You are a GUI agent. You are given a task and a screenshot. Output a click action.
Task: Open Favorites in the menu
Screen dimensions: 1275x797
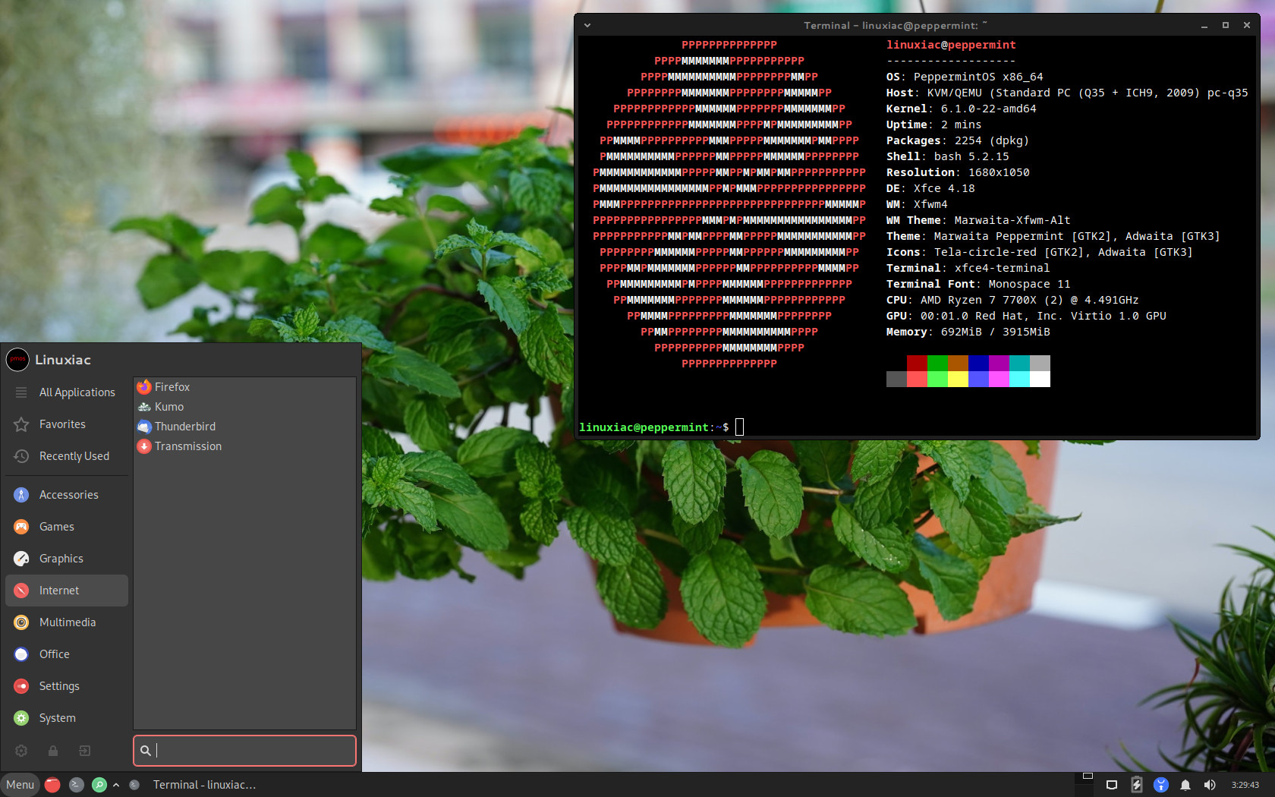click(x=67, y=424)
